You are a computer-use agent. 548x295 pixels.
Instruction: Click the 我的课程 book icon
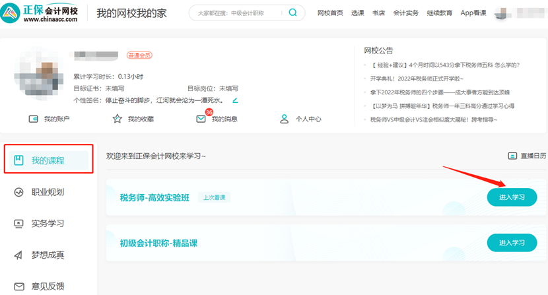tap(18, 160)
